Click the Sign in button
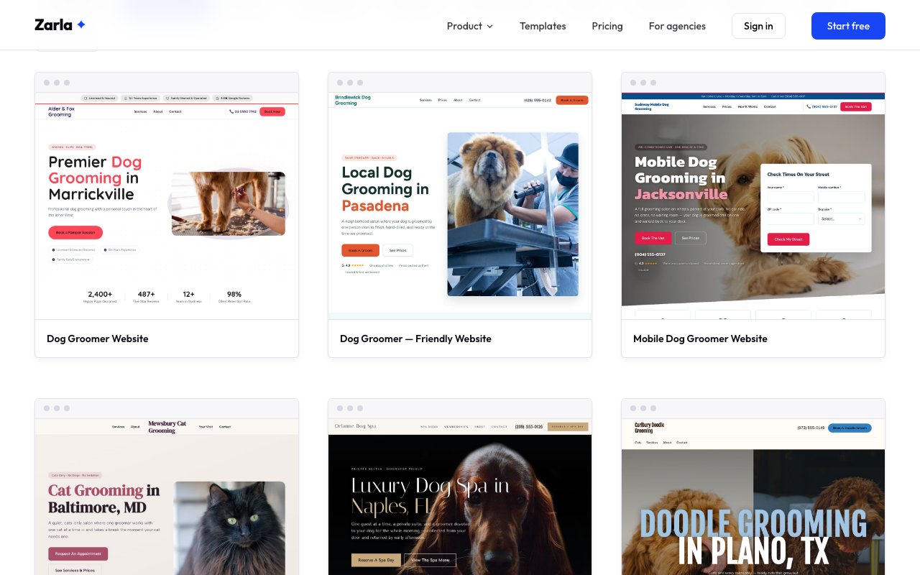Screen dimensions: 920x575 pos(758,26)
